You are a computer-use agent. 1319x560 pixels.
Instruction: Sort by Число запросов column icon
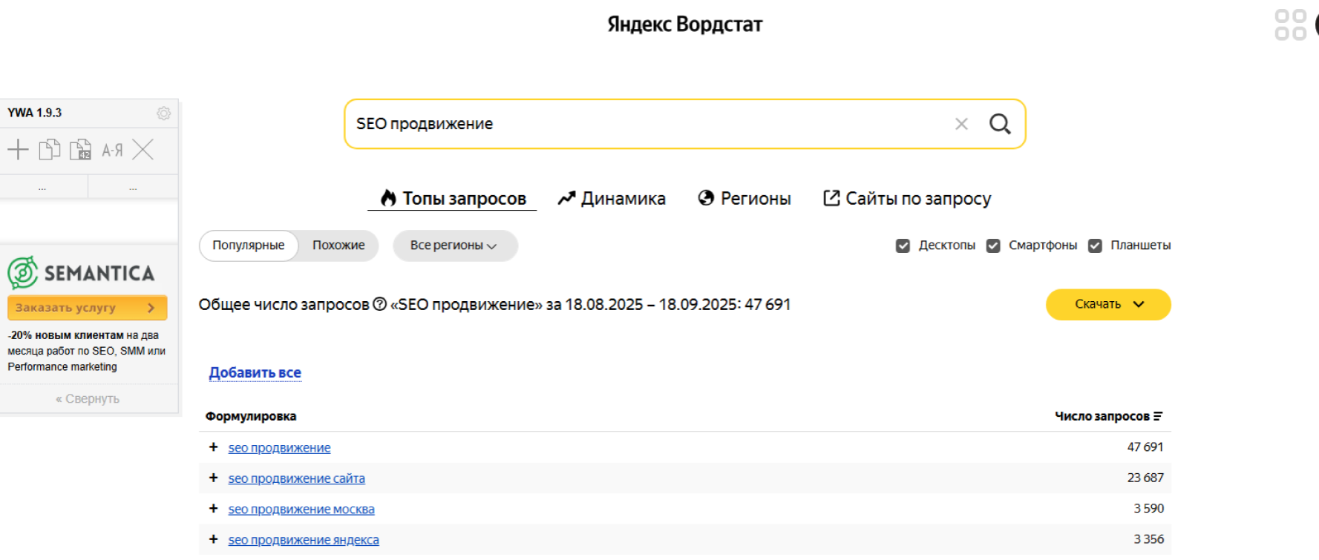pyautogui.click(x=1158, y=416)
